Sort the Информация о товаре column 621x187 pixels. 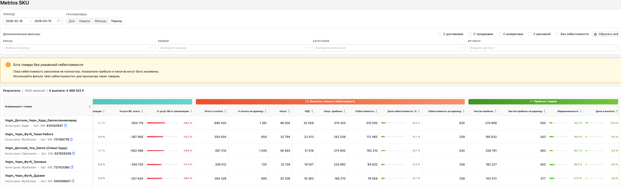coord(89,107)
